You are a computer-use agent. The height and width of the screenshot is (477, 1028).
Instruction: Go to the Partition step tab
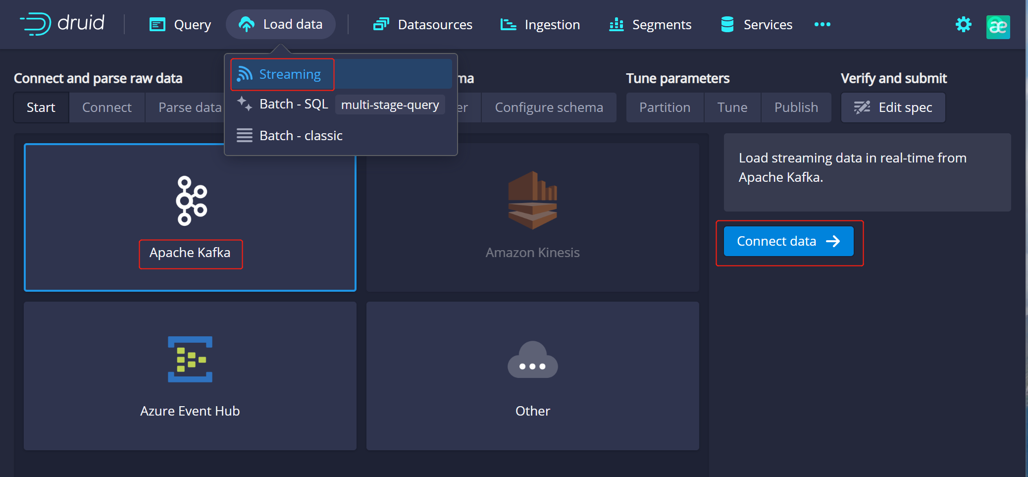tap(665, 107)
